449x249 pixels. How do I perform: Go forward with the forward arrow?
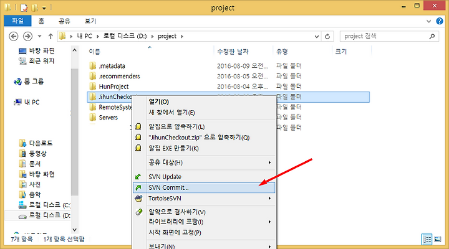coord(27,36)
